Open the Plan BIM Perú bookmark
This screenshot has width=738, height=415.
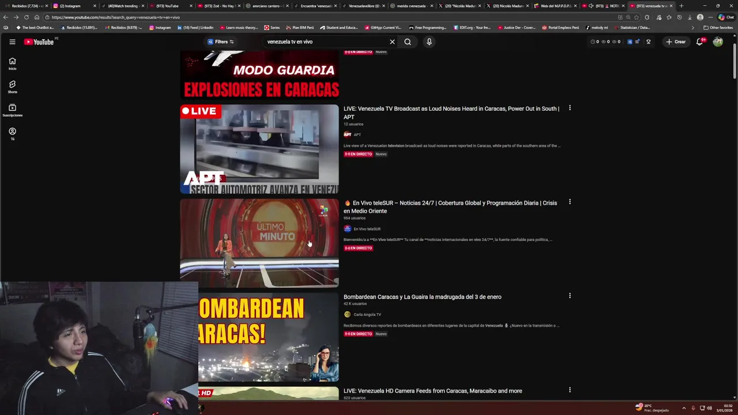[x=300, y=28]
